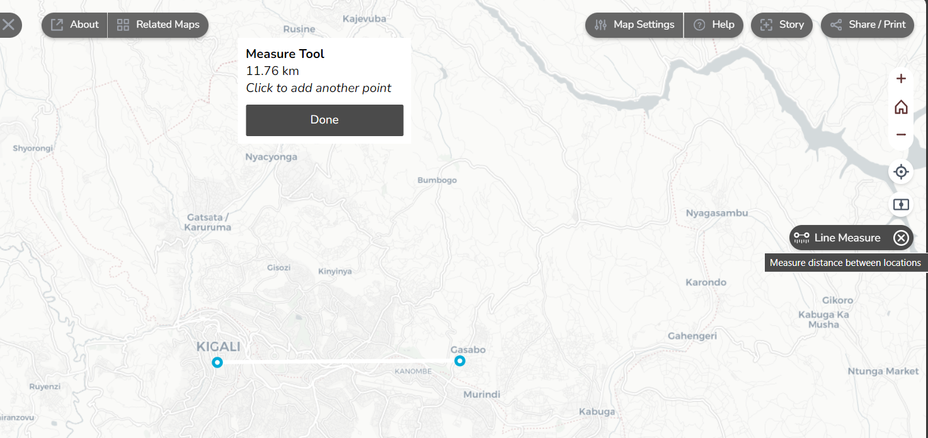This screenshot has height=438, width=928.
Task: Click the white measurement line
Action: [338, 361]
